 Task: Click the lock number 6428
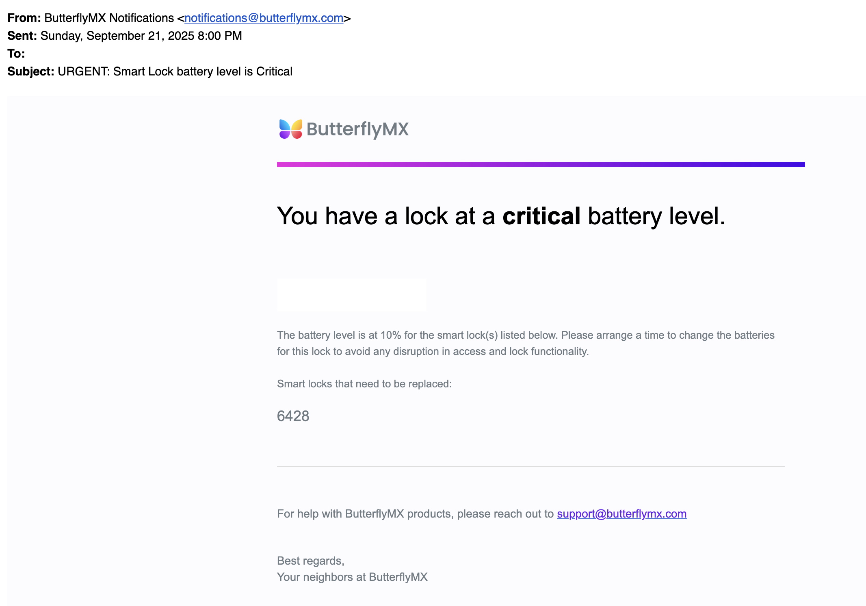(293, 416)
